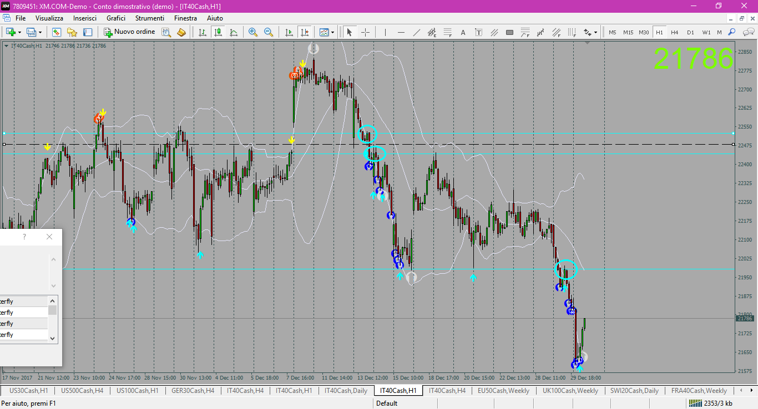Switch chart to candlesticks
The height and width of the screenshot is (409, 758).
click(218, 32)
